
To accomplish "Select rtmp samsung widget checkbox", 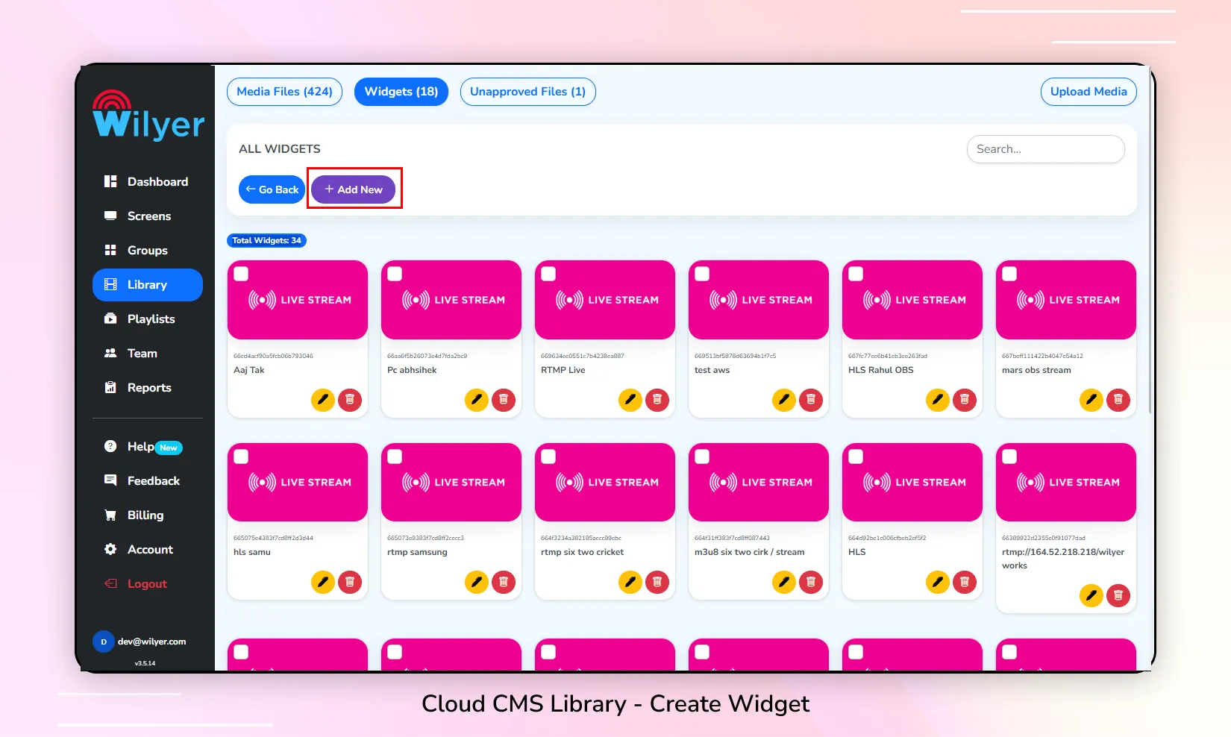I will pos(395,457).
